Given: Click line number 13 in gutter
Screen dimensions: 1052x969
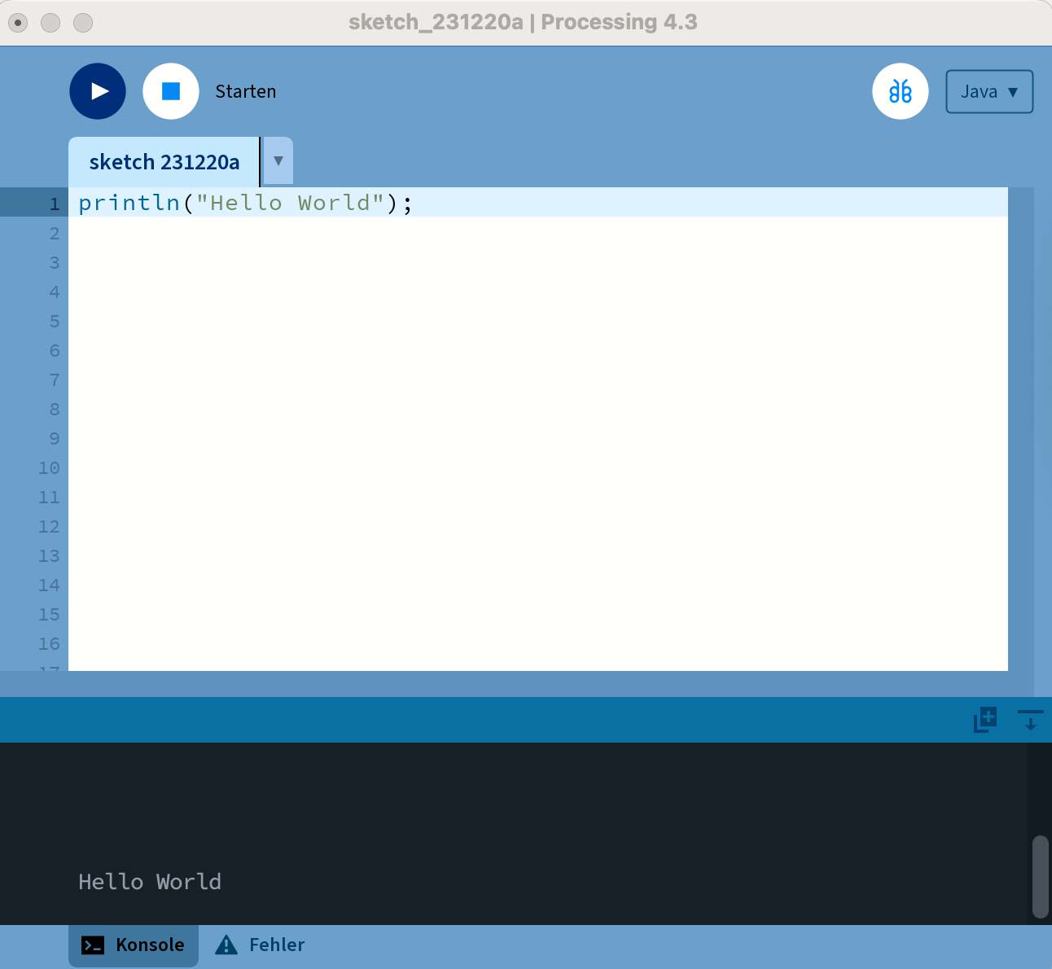Looking at the screenshot, I should click(49, 555).
